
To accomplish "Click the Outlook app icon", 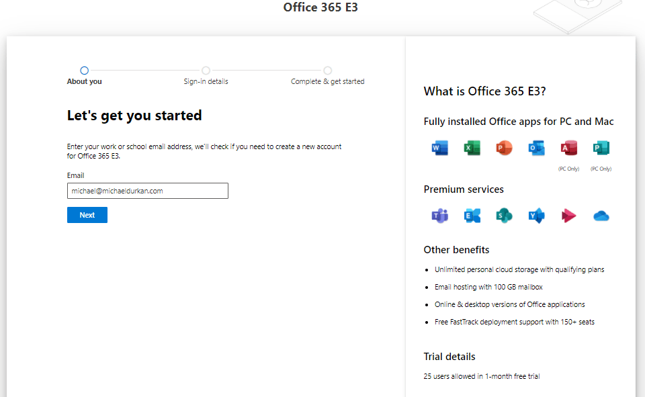I will [x=536, y=148].
